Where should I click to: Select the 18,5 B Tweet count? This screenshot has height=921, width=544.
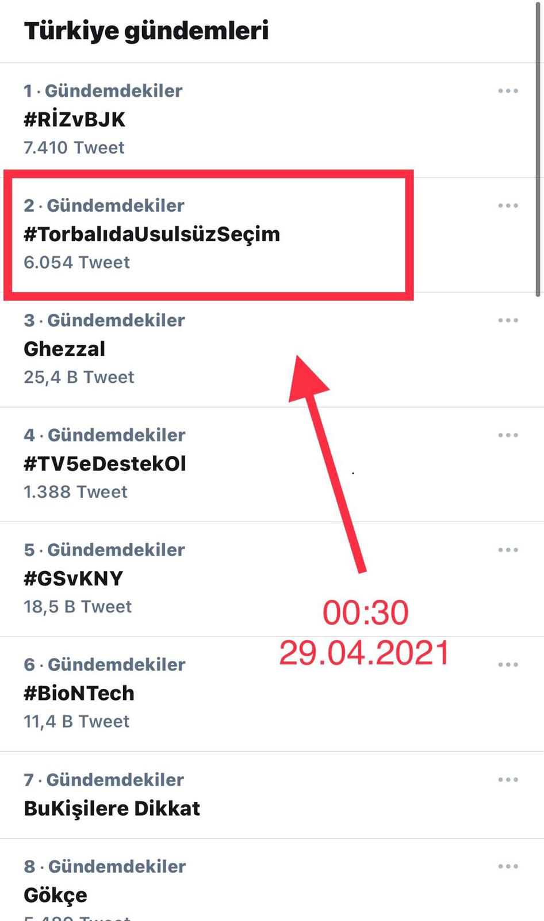click(78, 607)
